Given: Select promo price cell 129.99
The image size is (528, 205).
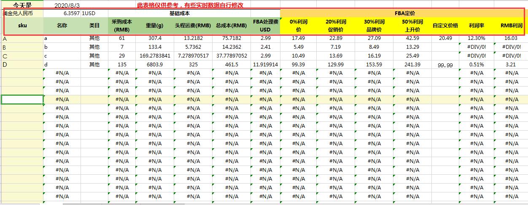Looking at the screenshot, I should point(336,65).
